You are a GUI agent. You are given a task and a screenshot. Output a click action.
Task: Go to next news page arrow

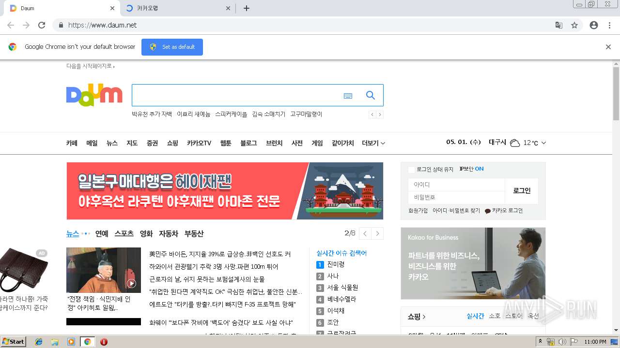[x=377, y=233]
